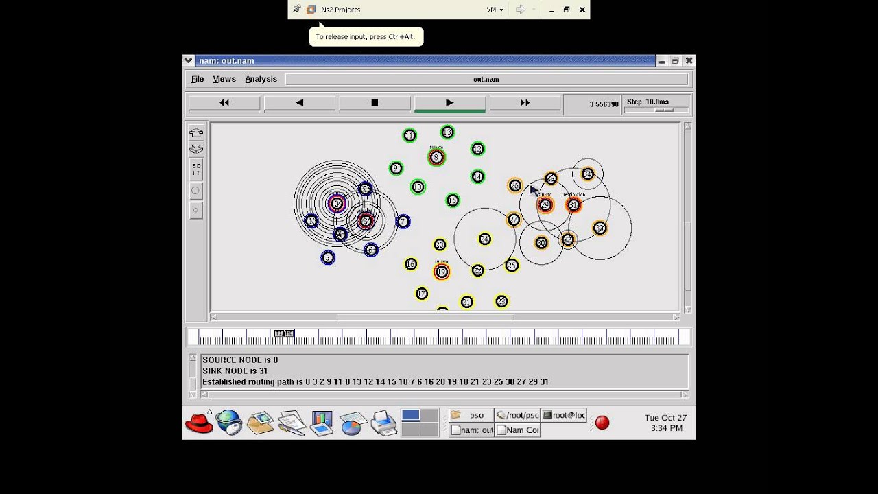The image size is (878, 494).
Task: Click the large circle tool icon
Action: [x=196, y=191]
